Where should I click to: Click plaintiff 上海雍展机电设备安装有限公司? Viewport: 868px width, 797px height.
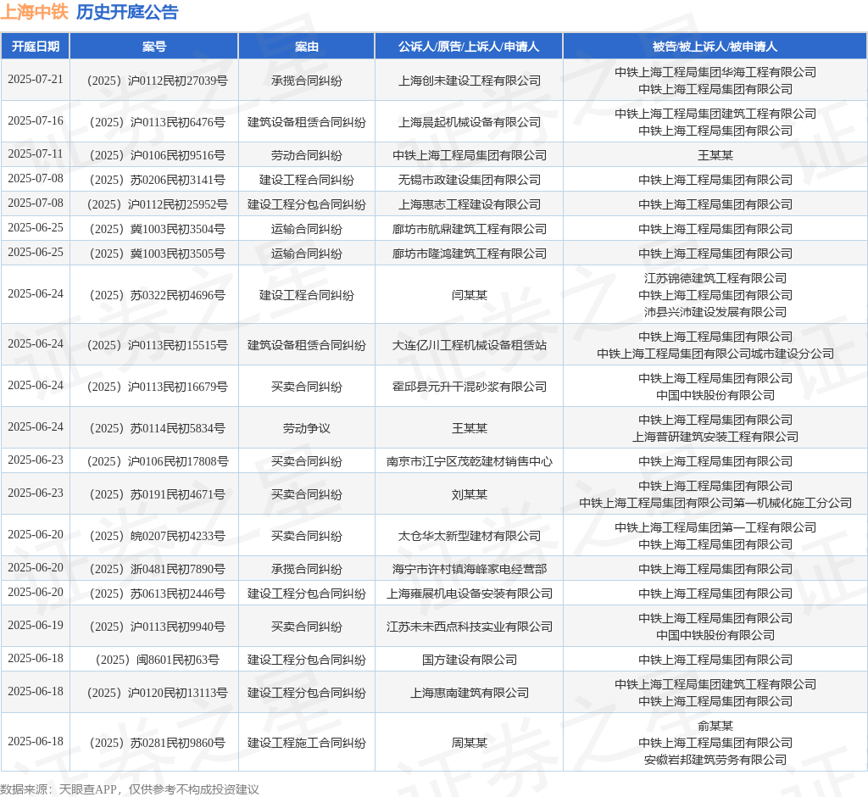470,594
